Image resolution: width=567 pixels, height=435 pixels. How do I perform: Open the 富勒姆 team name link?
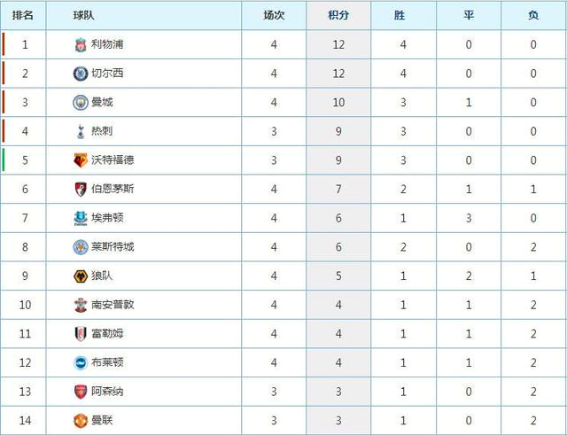[x=107, y=333]
